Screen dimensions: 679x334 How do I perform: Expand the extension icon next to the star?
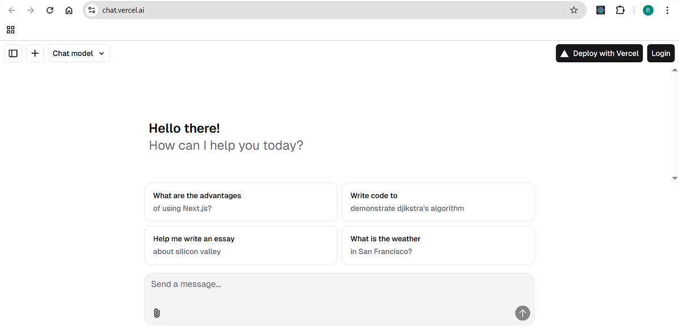pyautogui.click(x=600, y=10)
